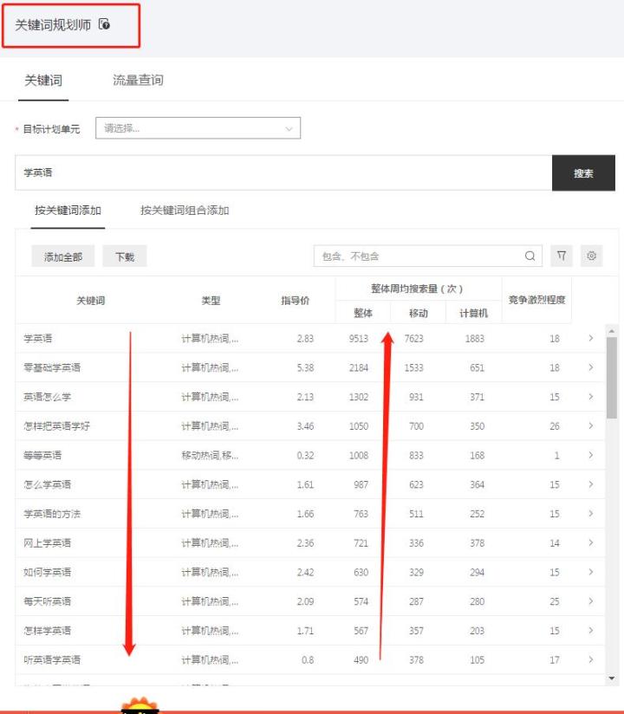Open table settings gear icon
The height and width of the screenshot is (714, 624).
[x=591, y=256]
